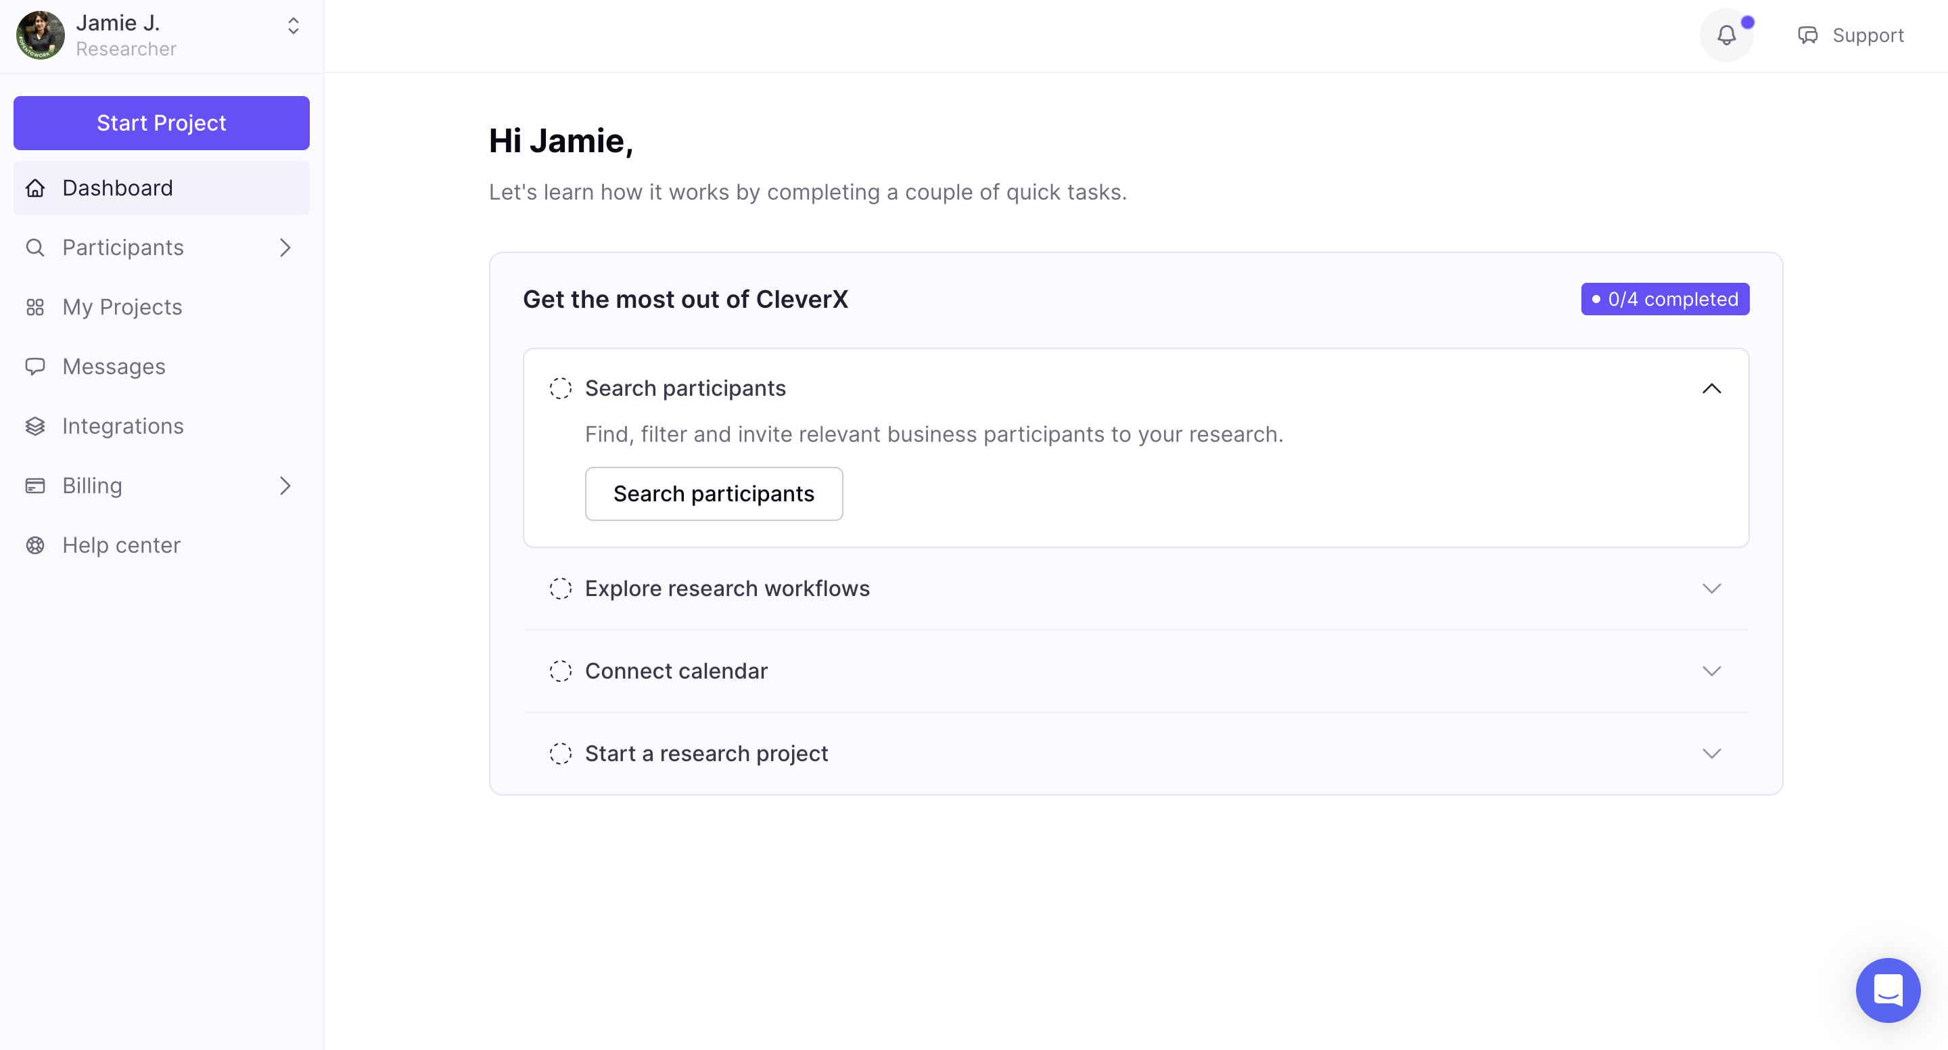Toggle the Start a research project circle

tap(560, 754)
